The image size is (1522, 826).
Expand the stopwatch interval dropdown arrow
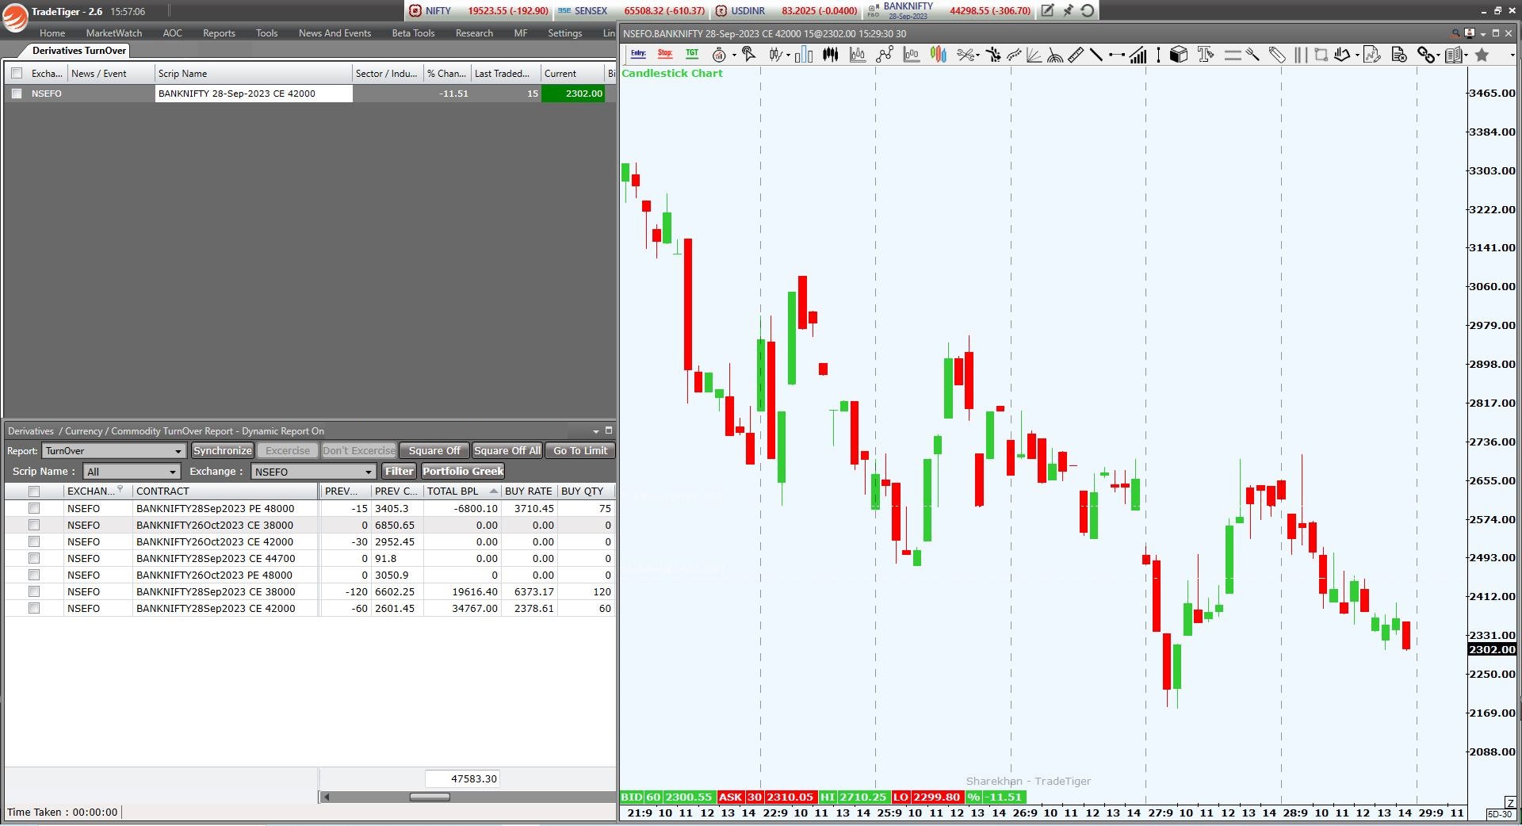click(734, 55)
